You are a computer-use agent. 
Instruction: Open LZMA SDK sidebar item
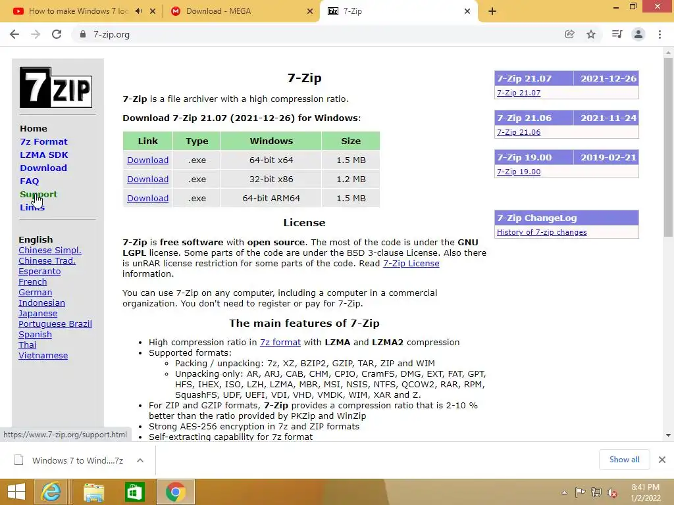pyautogui.click(x=44, y=155)
